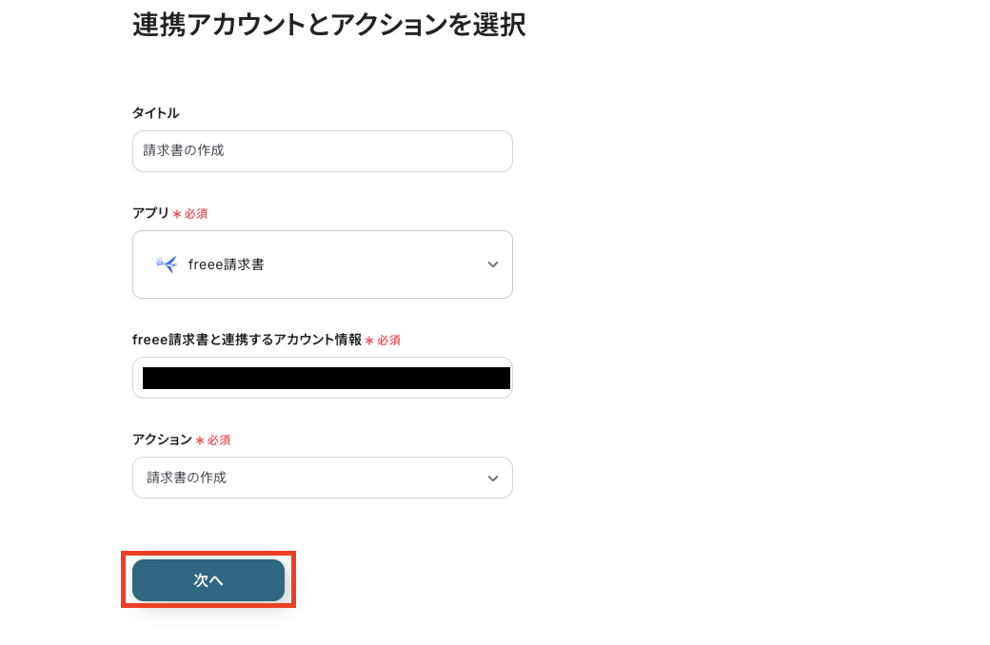Click the アプリ dropdown chevron arrow

493,264
